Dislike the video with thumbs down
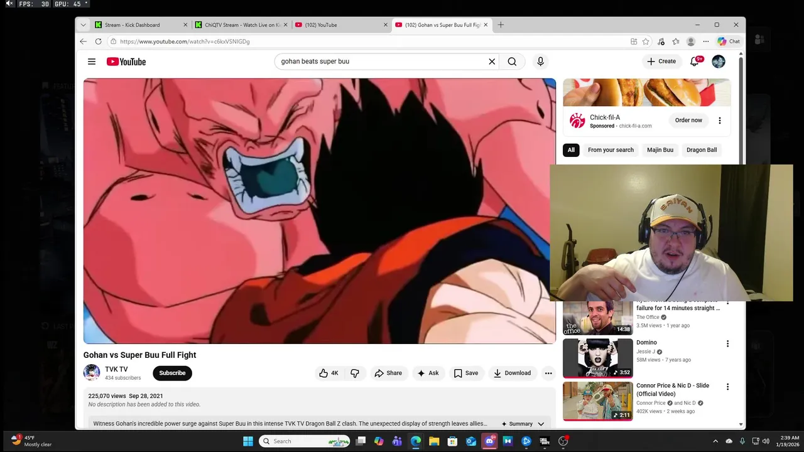The width and height of the screenshot is (804, 452). [355, 373]
